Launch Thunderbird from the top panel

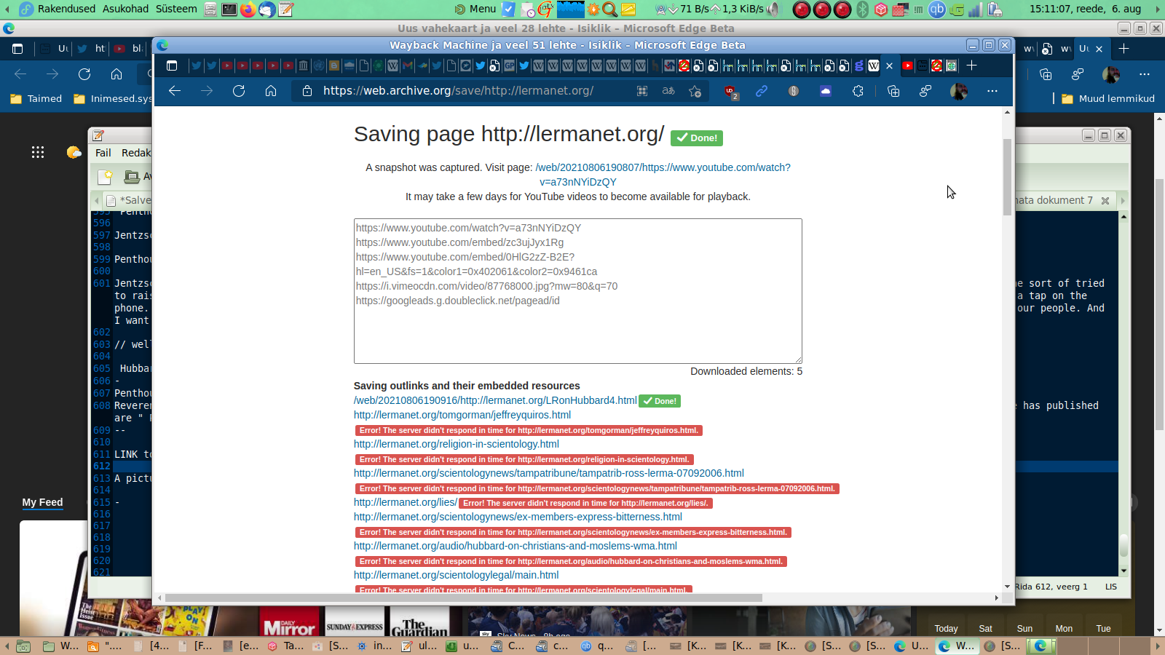coord(267,9)
